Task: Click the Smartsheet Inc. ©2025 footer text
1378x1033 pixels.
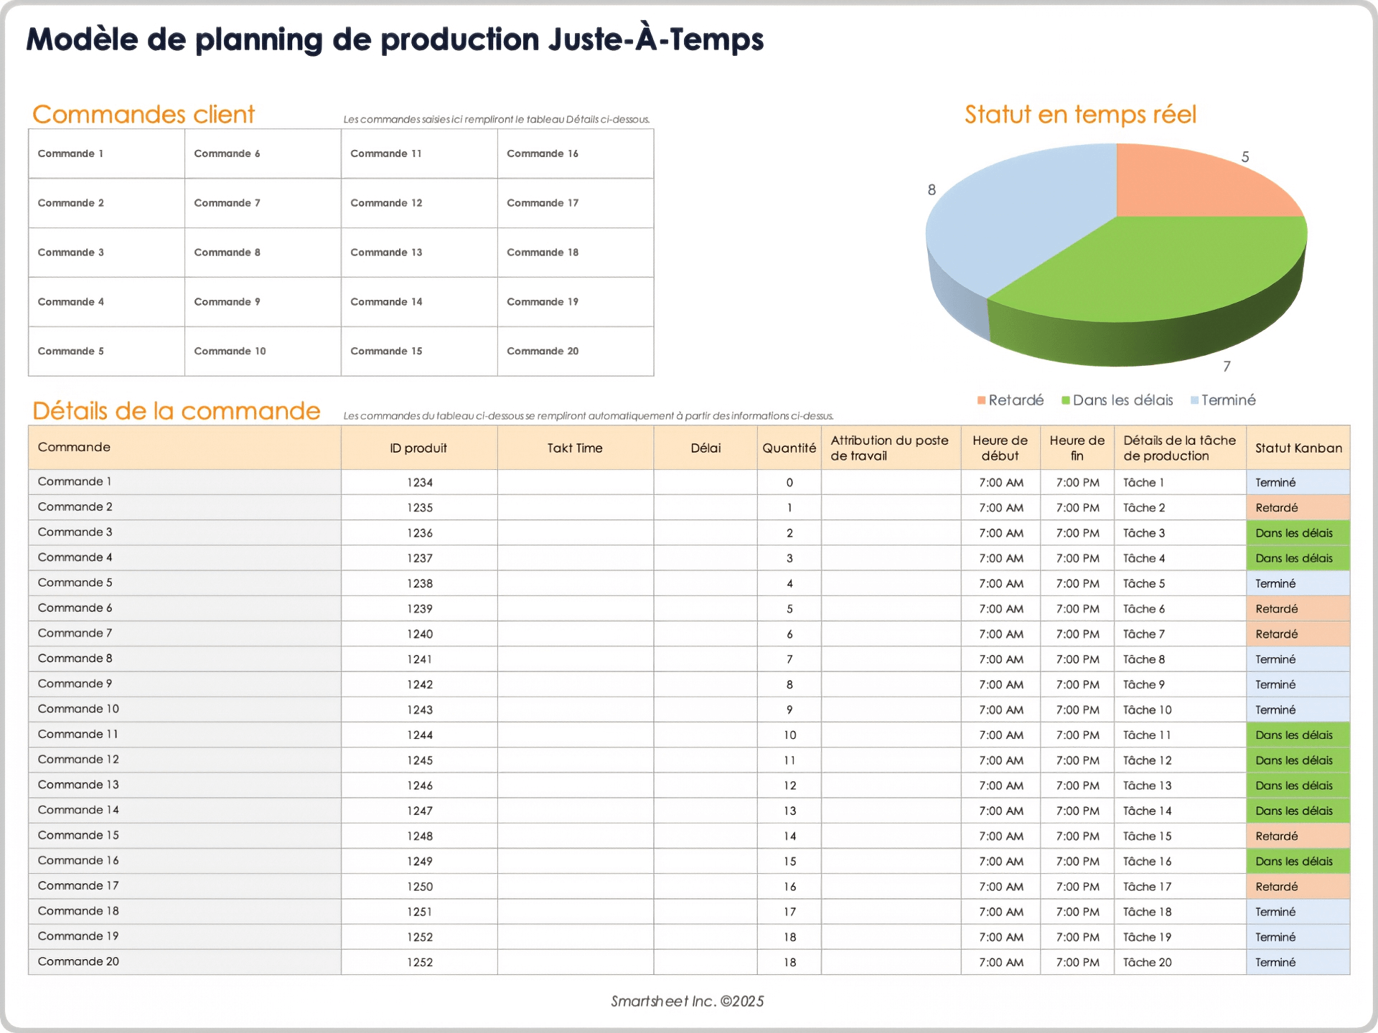Action: pyautogui.click(x=687, y=1001)
